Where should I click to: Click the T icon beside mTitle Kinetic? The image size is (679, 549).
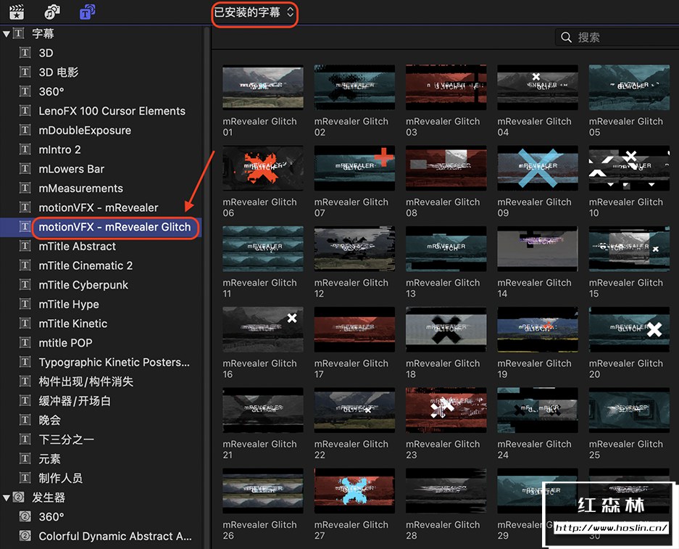point(25,323)
